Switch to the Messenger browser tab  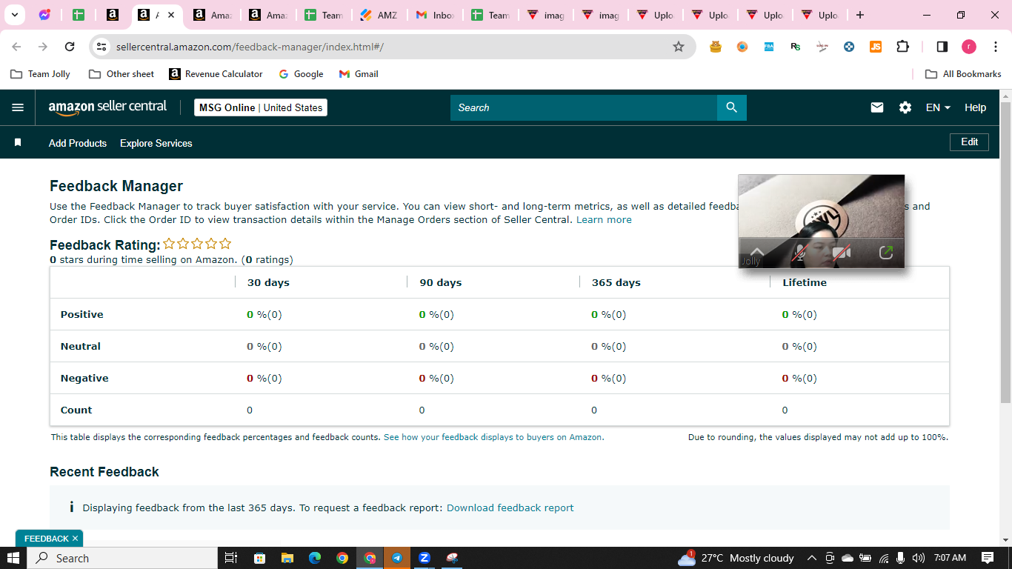click(x=44, y=15)
